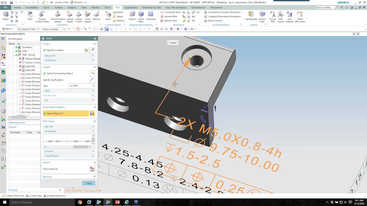Screen dimensions: 367x206
Task: Open the OmniCAD for NX tab
Action: click(151, 7)
